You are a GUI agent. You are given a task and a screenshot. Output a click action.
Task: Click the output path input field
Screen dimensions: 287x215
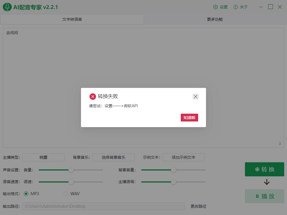click(x=105, y=206)
